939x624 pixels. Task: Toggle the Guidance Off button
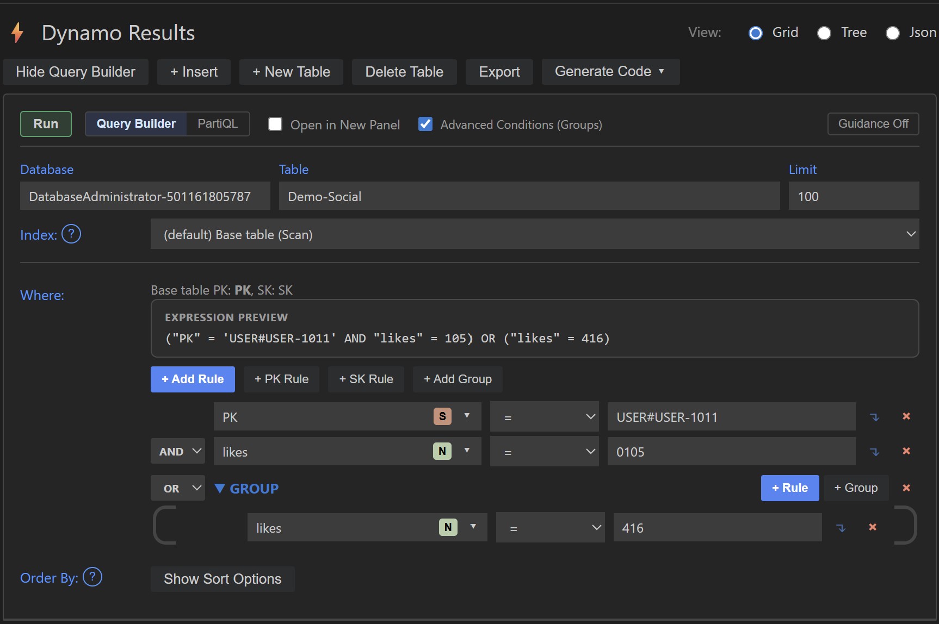[x=873, y=124]
